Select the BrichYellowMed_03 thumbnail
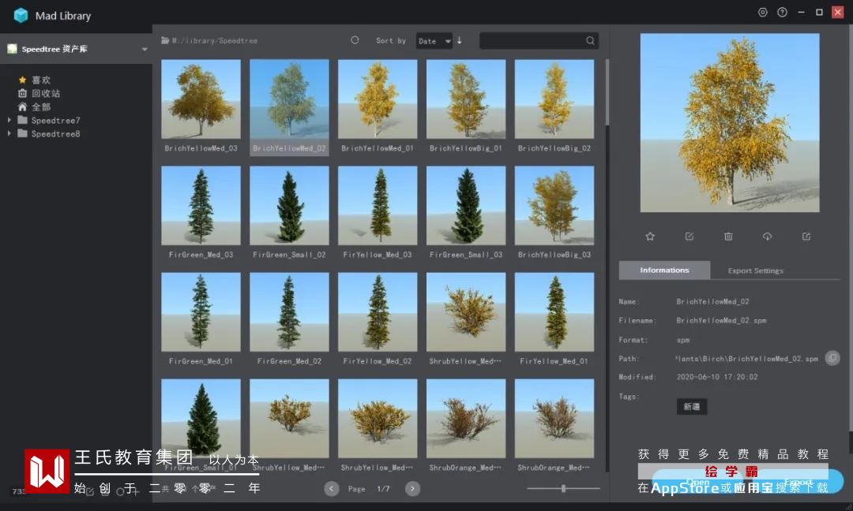This screenshot has width=853, height=511. [201, 99]
